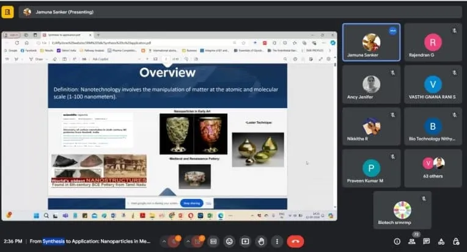
Task: Expand the bookmarks bar overflow chevron
Action: (x=329, y=51)
